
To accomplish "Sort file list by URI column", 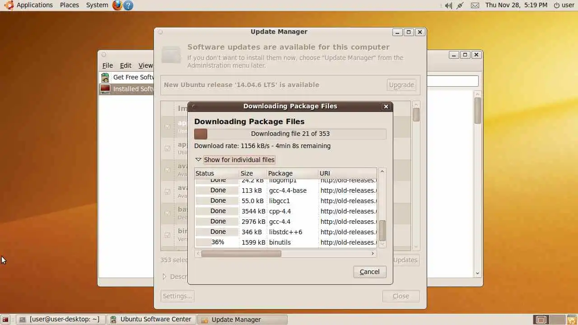I will click(347, 173).
